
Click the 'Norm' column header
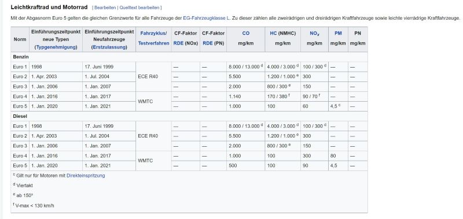tap(20, 39)
